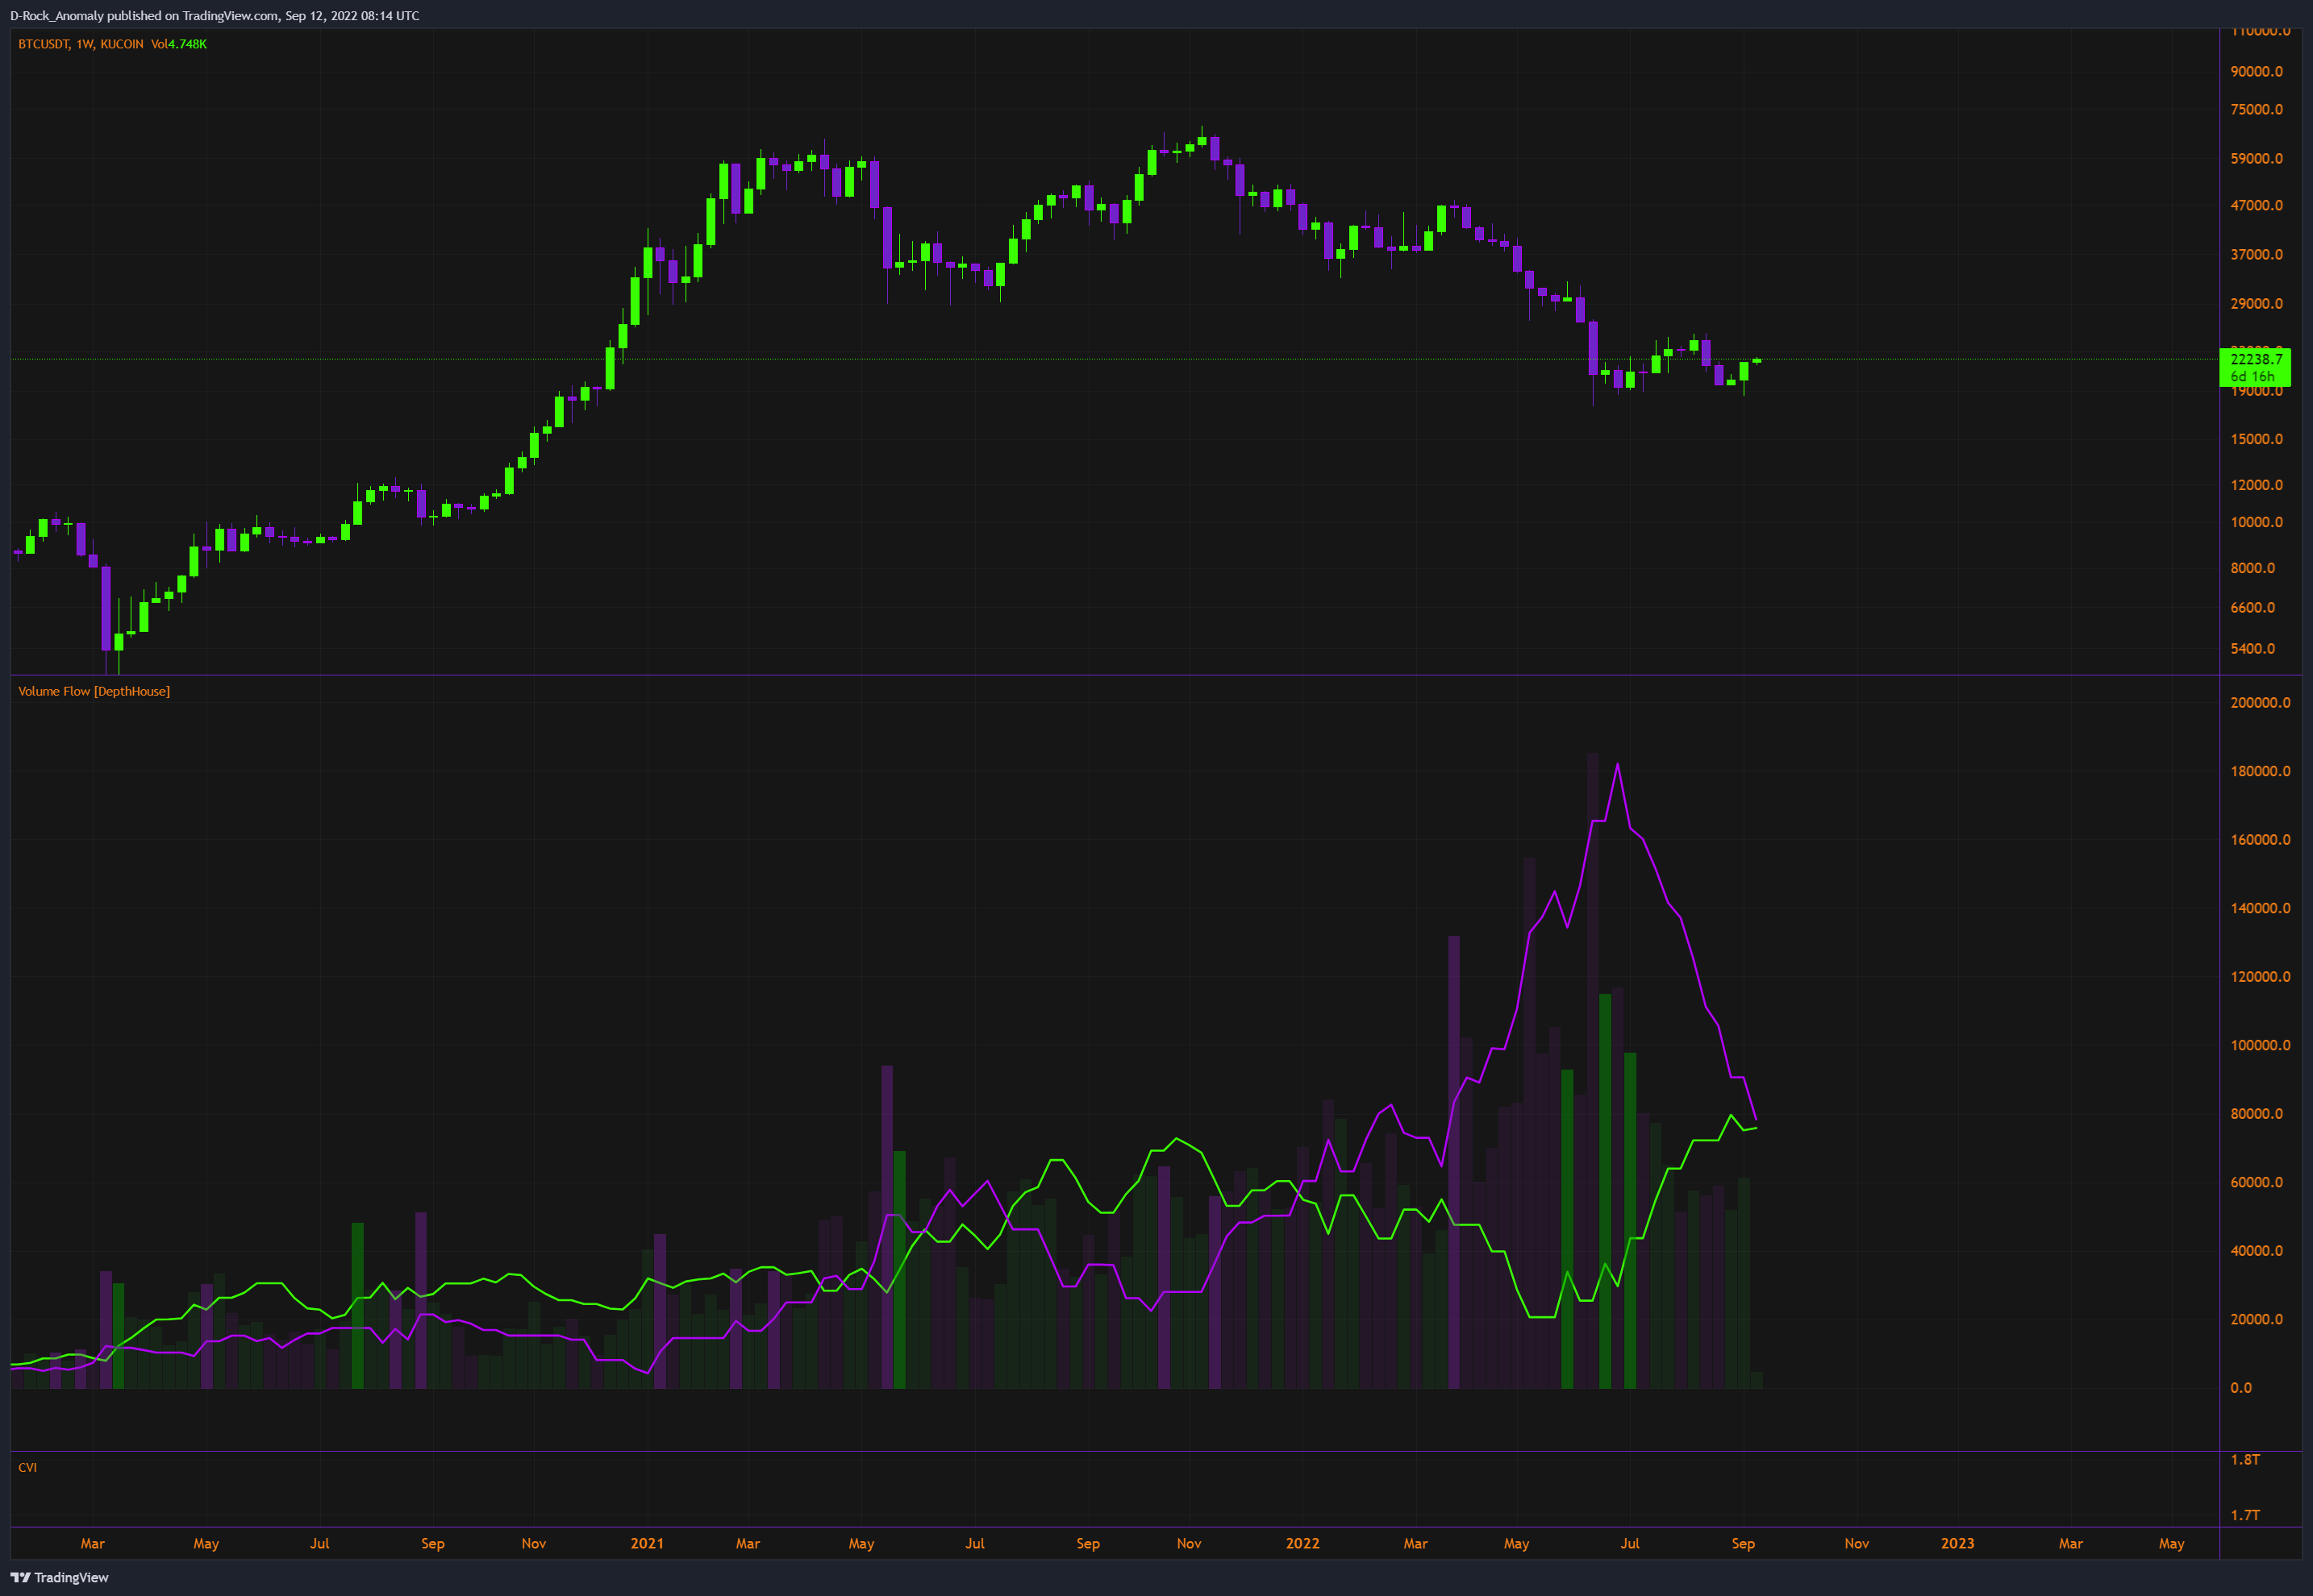Click the 47000.0 price axis label
The image size is (2313, 1596).
[x=2257, y=205]
